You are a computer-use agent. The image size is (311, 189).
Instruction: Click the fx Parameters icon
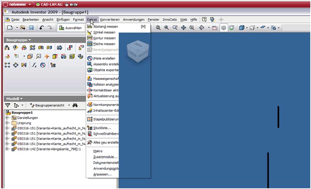[x=34, y=65]
